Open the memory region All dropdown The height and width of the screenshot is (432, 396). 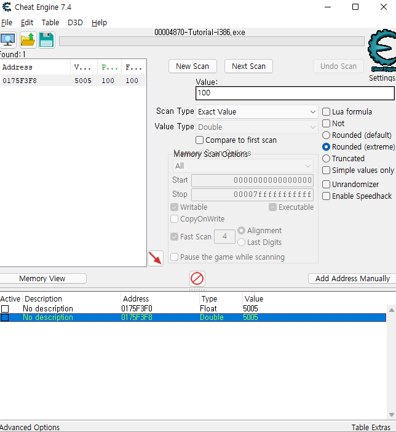(243, 166)
